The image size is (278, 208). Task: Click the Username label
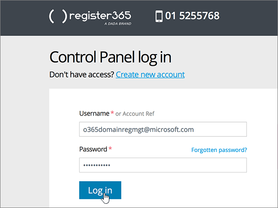[x=95, y=114]
